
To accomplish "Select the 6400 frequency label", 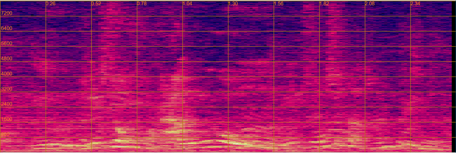I will [7, 28].
